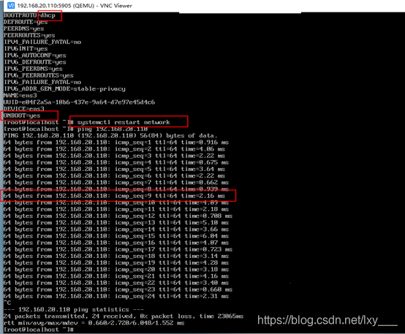
Task: Click the ping reply with icmp_seq=16
Action: pos(116,243)
